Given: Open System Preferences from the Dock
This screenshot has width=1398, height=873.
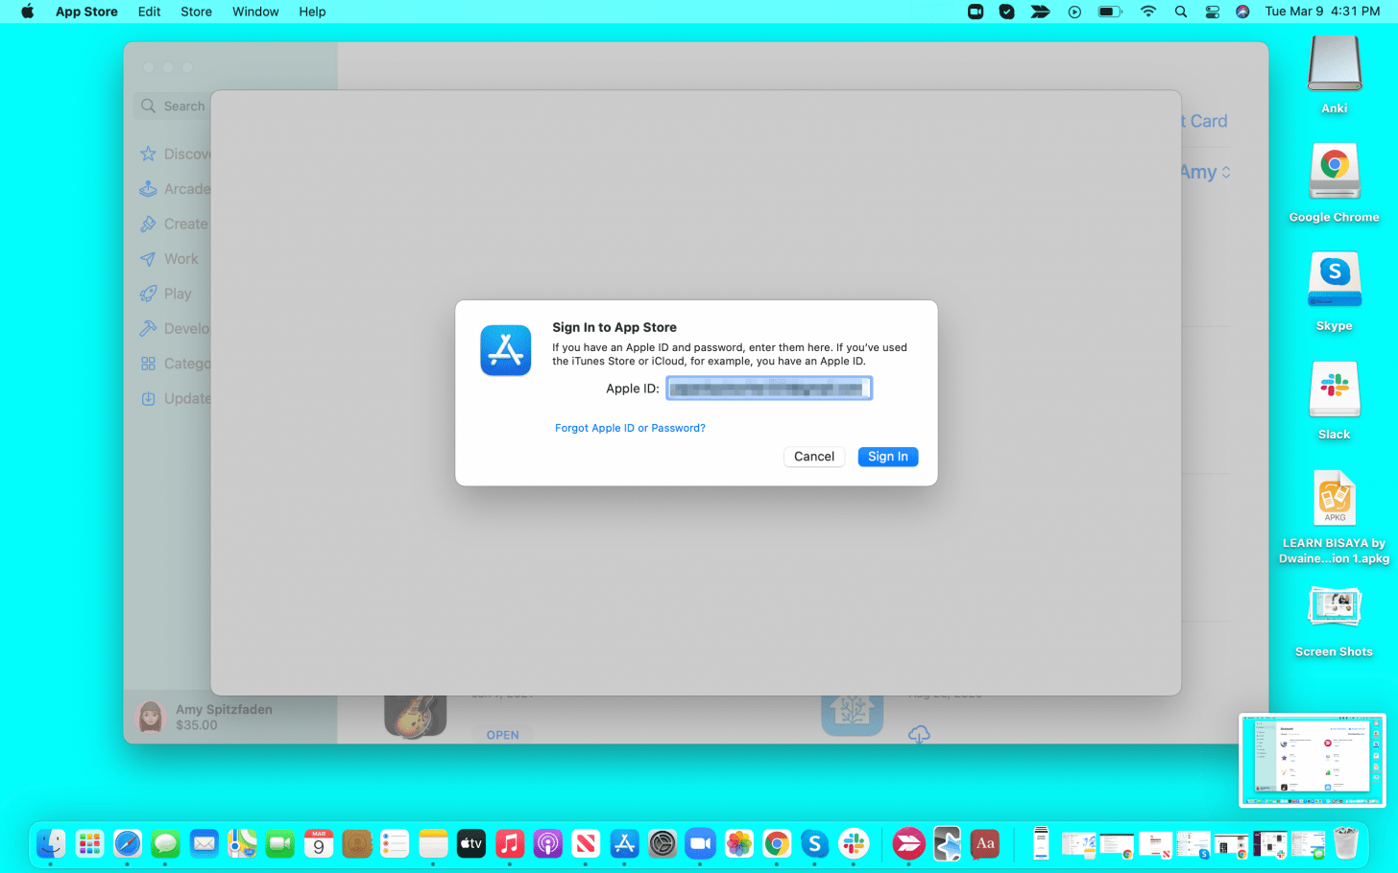Looking at the screenshot, I should [663, 844].
